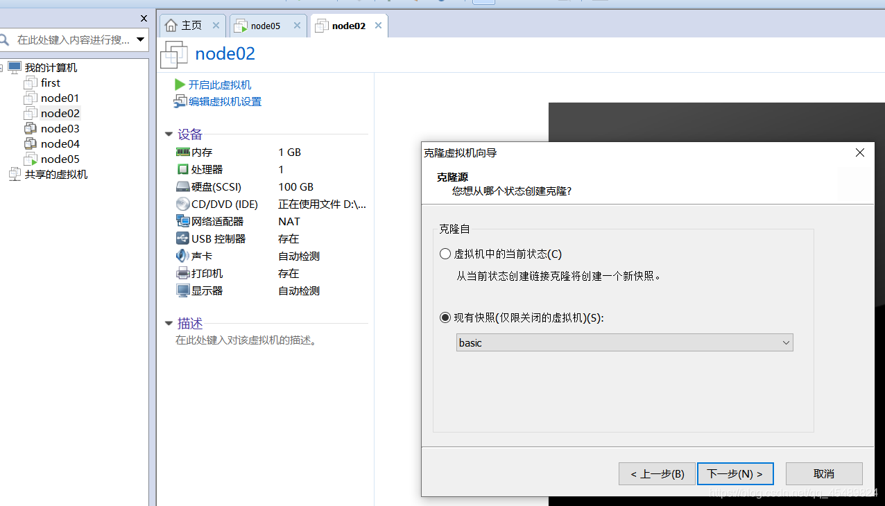Click the 1 GB memory value
The width and height of the screenshot is (885, 506).
(289, 152)
